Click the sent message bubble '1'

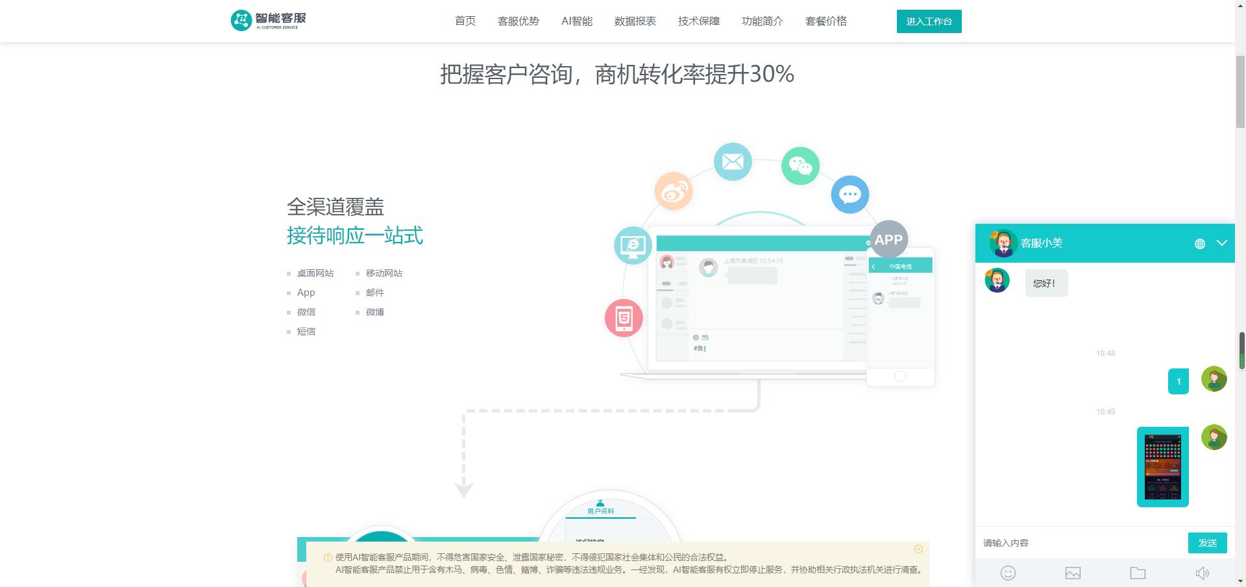(1179, 381)
